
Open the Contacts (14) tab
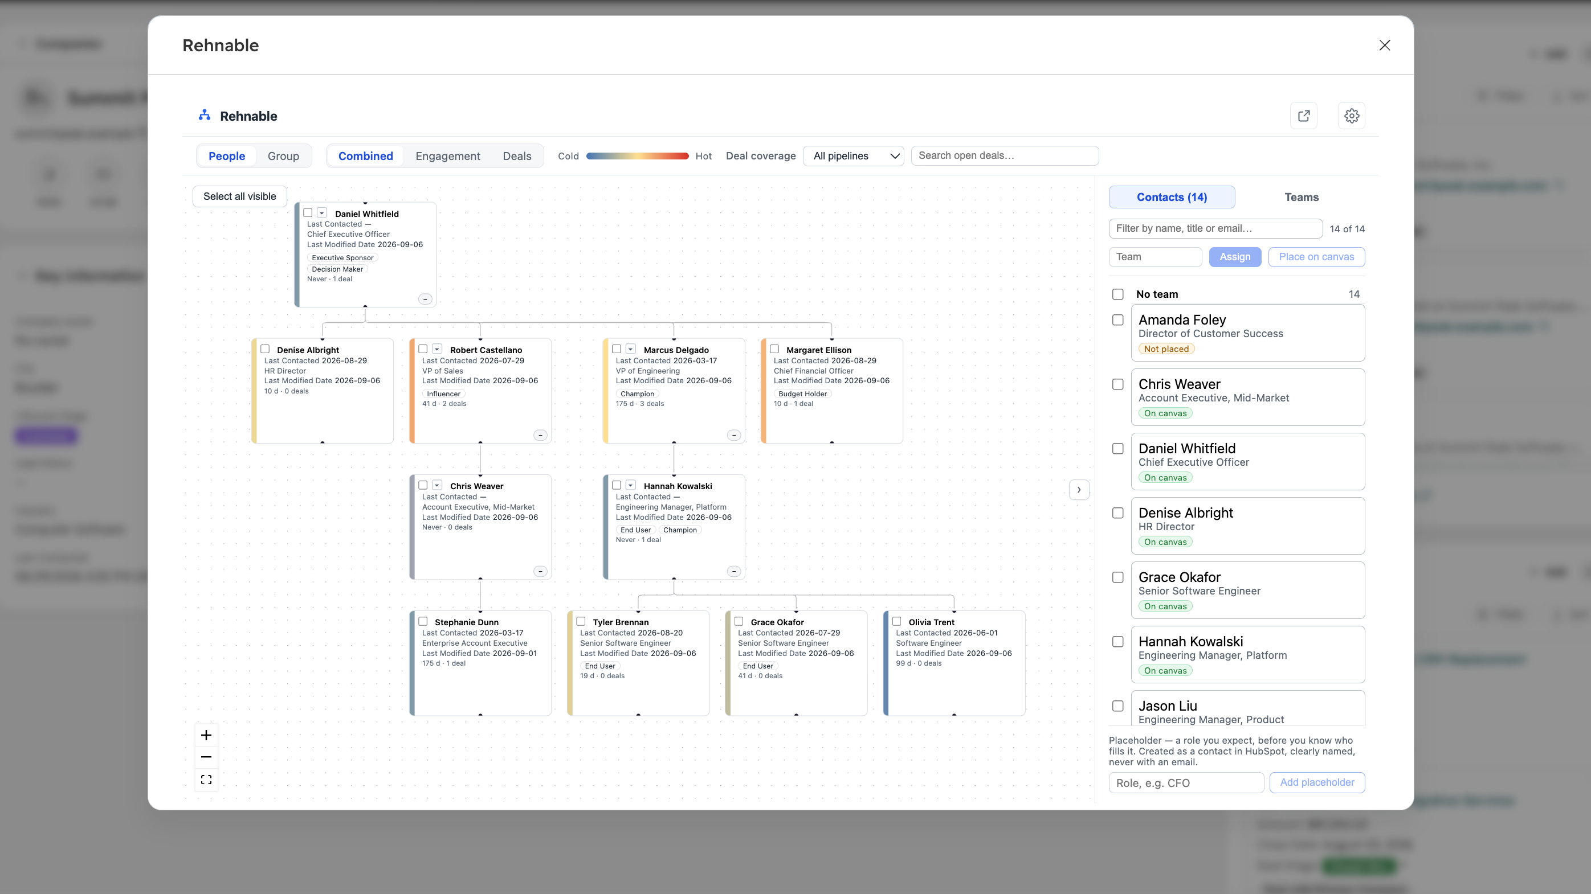point(1172,198)
